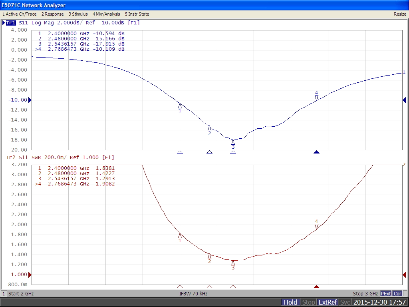Open the Instr State menu

[x=137, y=14]
